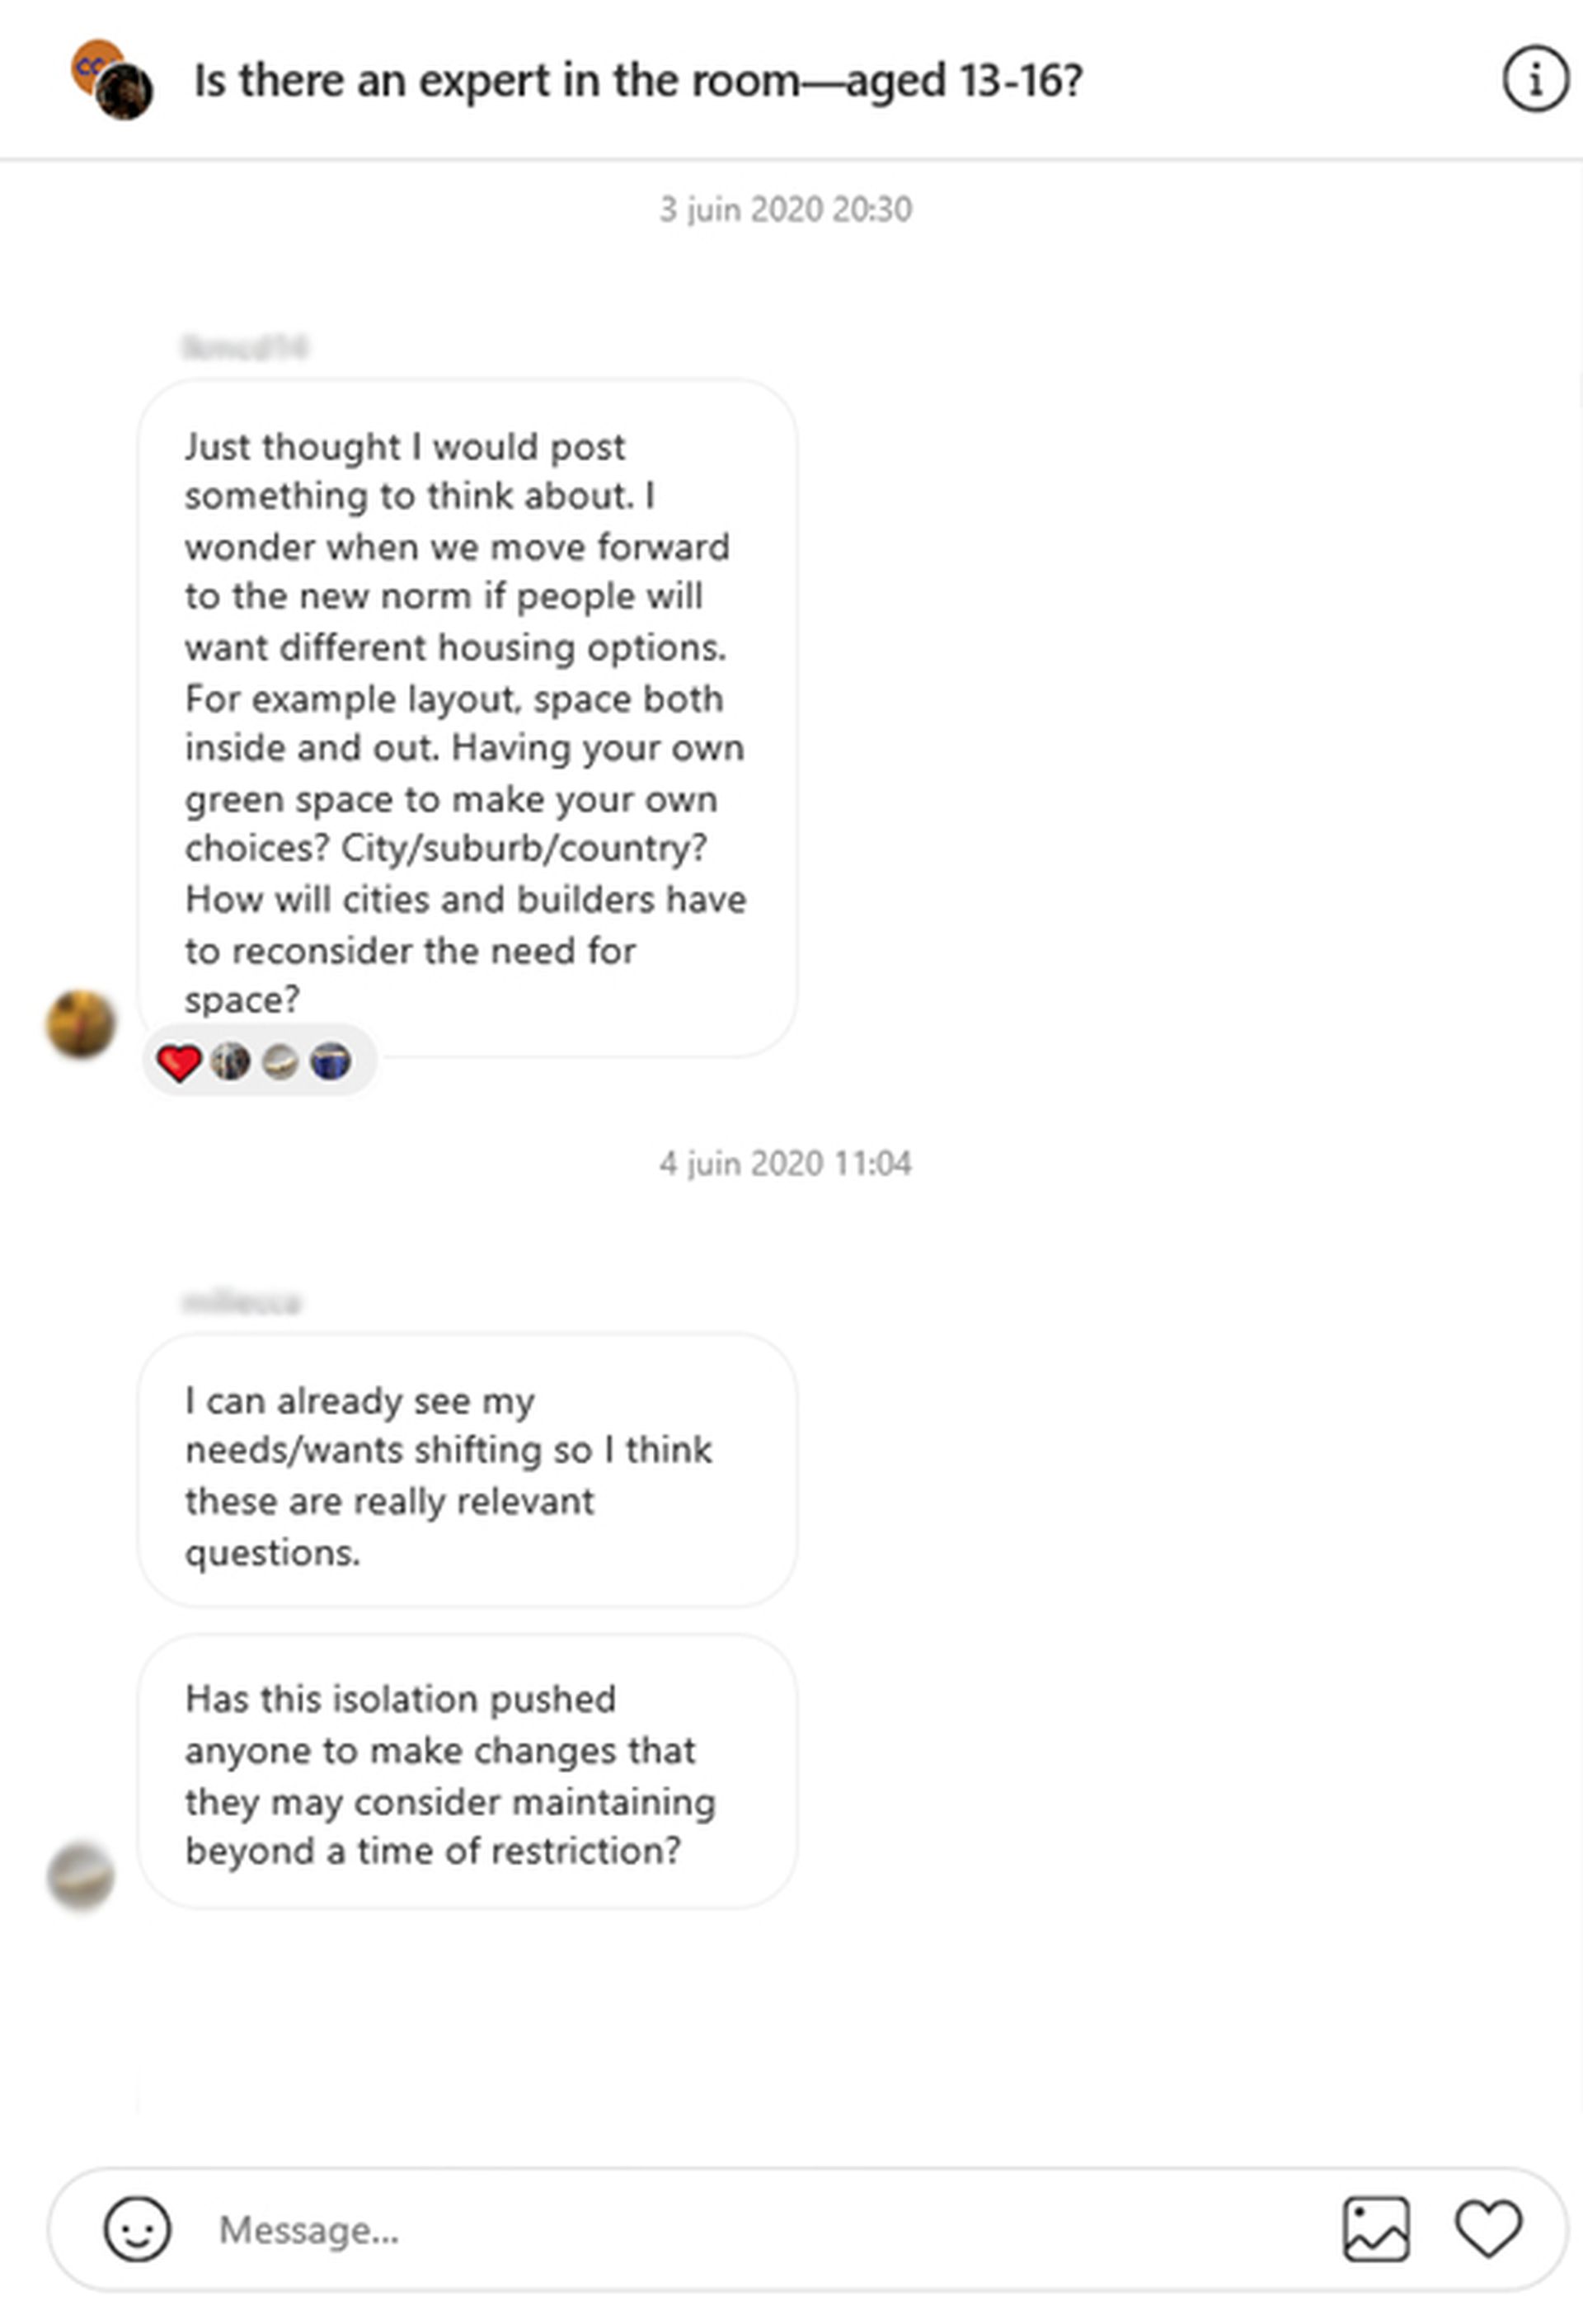Open the group chat avatar in header
Image resolution: width=1583 pixels, height=2324 pixels.
point(112,80)
